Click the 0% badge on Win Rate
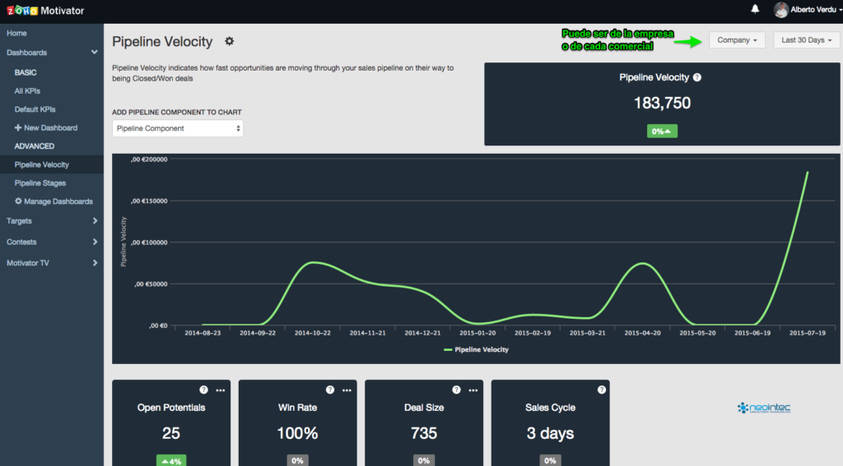This screenshot has height=466, width=843. [297, 460]
